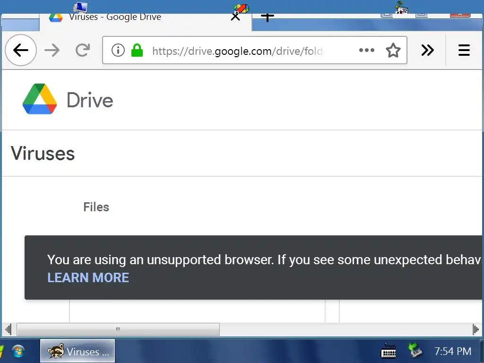Click the Google Drive logo

(x=40, y=99)
